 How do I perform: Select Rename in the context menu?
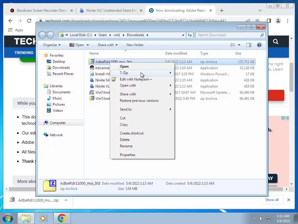(126, 146)
